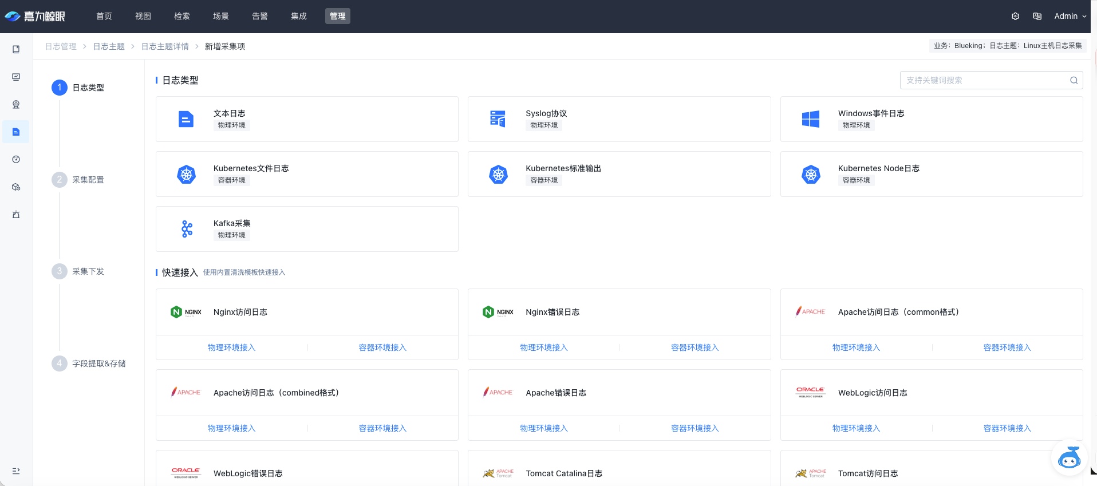Click 容器环境接入 under Apache错误日志
The height and width of the screenshot is (486, 1097).
pyautogui.click(x=694, y=428)
